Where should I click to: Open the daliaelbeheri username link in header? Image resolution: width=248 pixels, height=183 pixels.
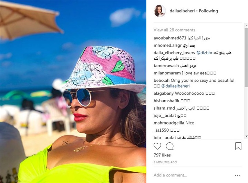[182, 11]
